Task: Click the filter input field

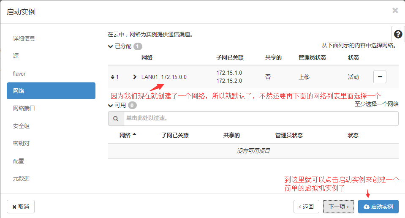Action: click(261, 119)
